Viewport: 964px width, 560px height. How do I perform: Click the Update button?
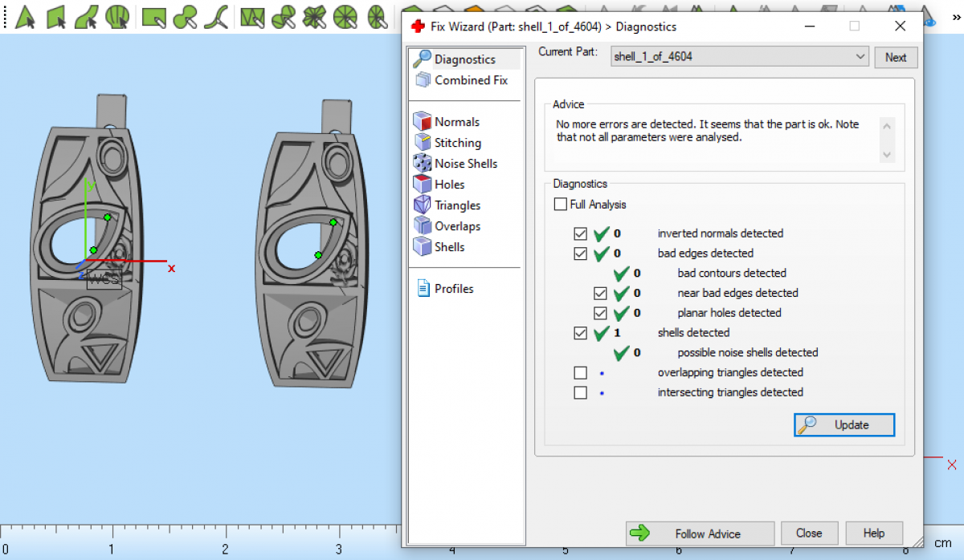[x=844, y=425]
